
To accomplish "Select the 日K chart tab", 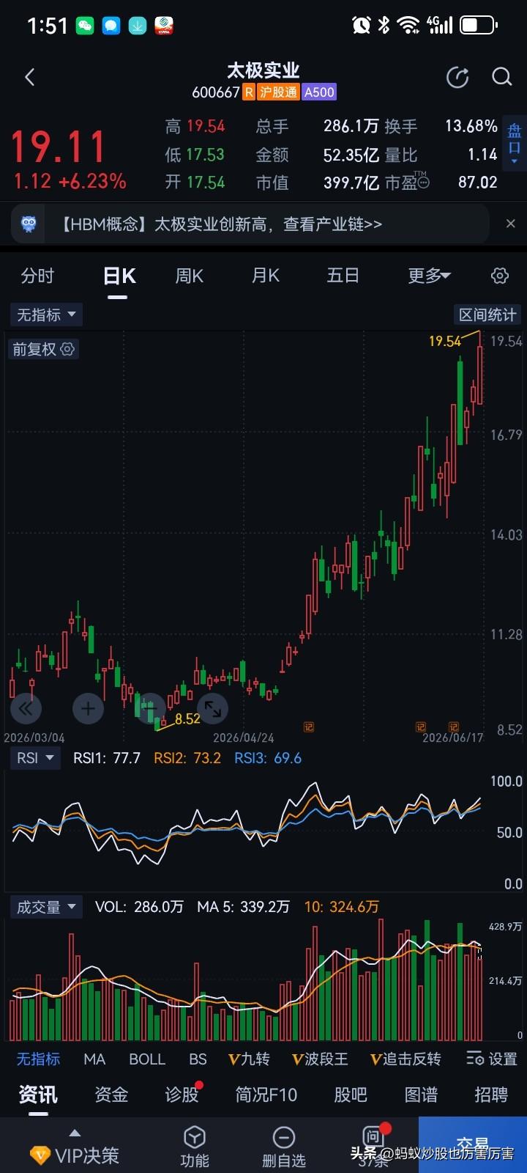I will pos(119,276).
